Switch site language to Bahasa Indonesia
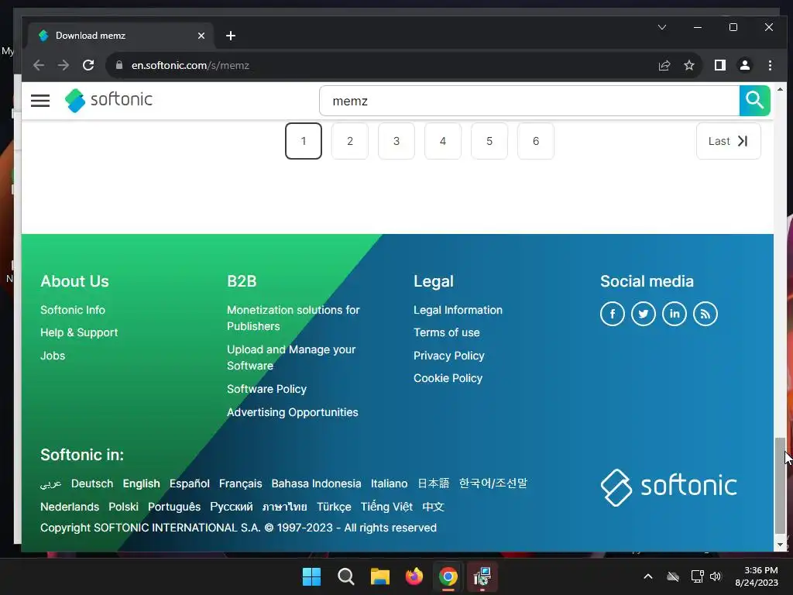Viewport: 793px width, 595px height. 316,483
